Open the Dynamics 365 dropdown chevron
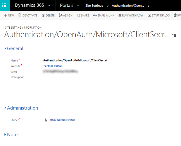The image size is (181, 146). coord(49,6)
